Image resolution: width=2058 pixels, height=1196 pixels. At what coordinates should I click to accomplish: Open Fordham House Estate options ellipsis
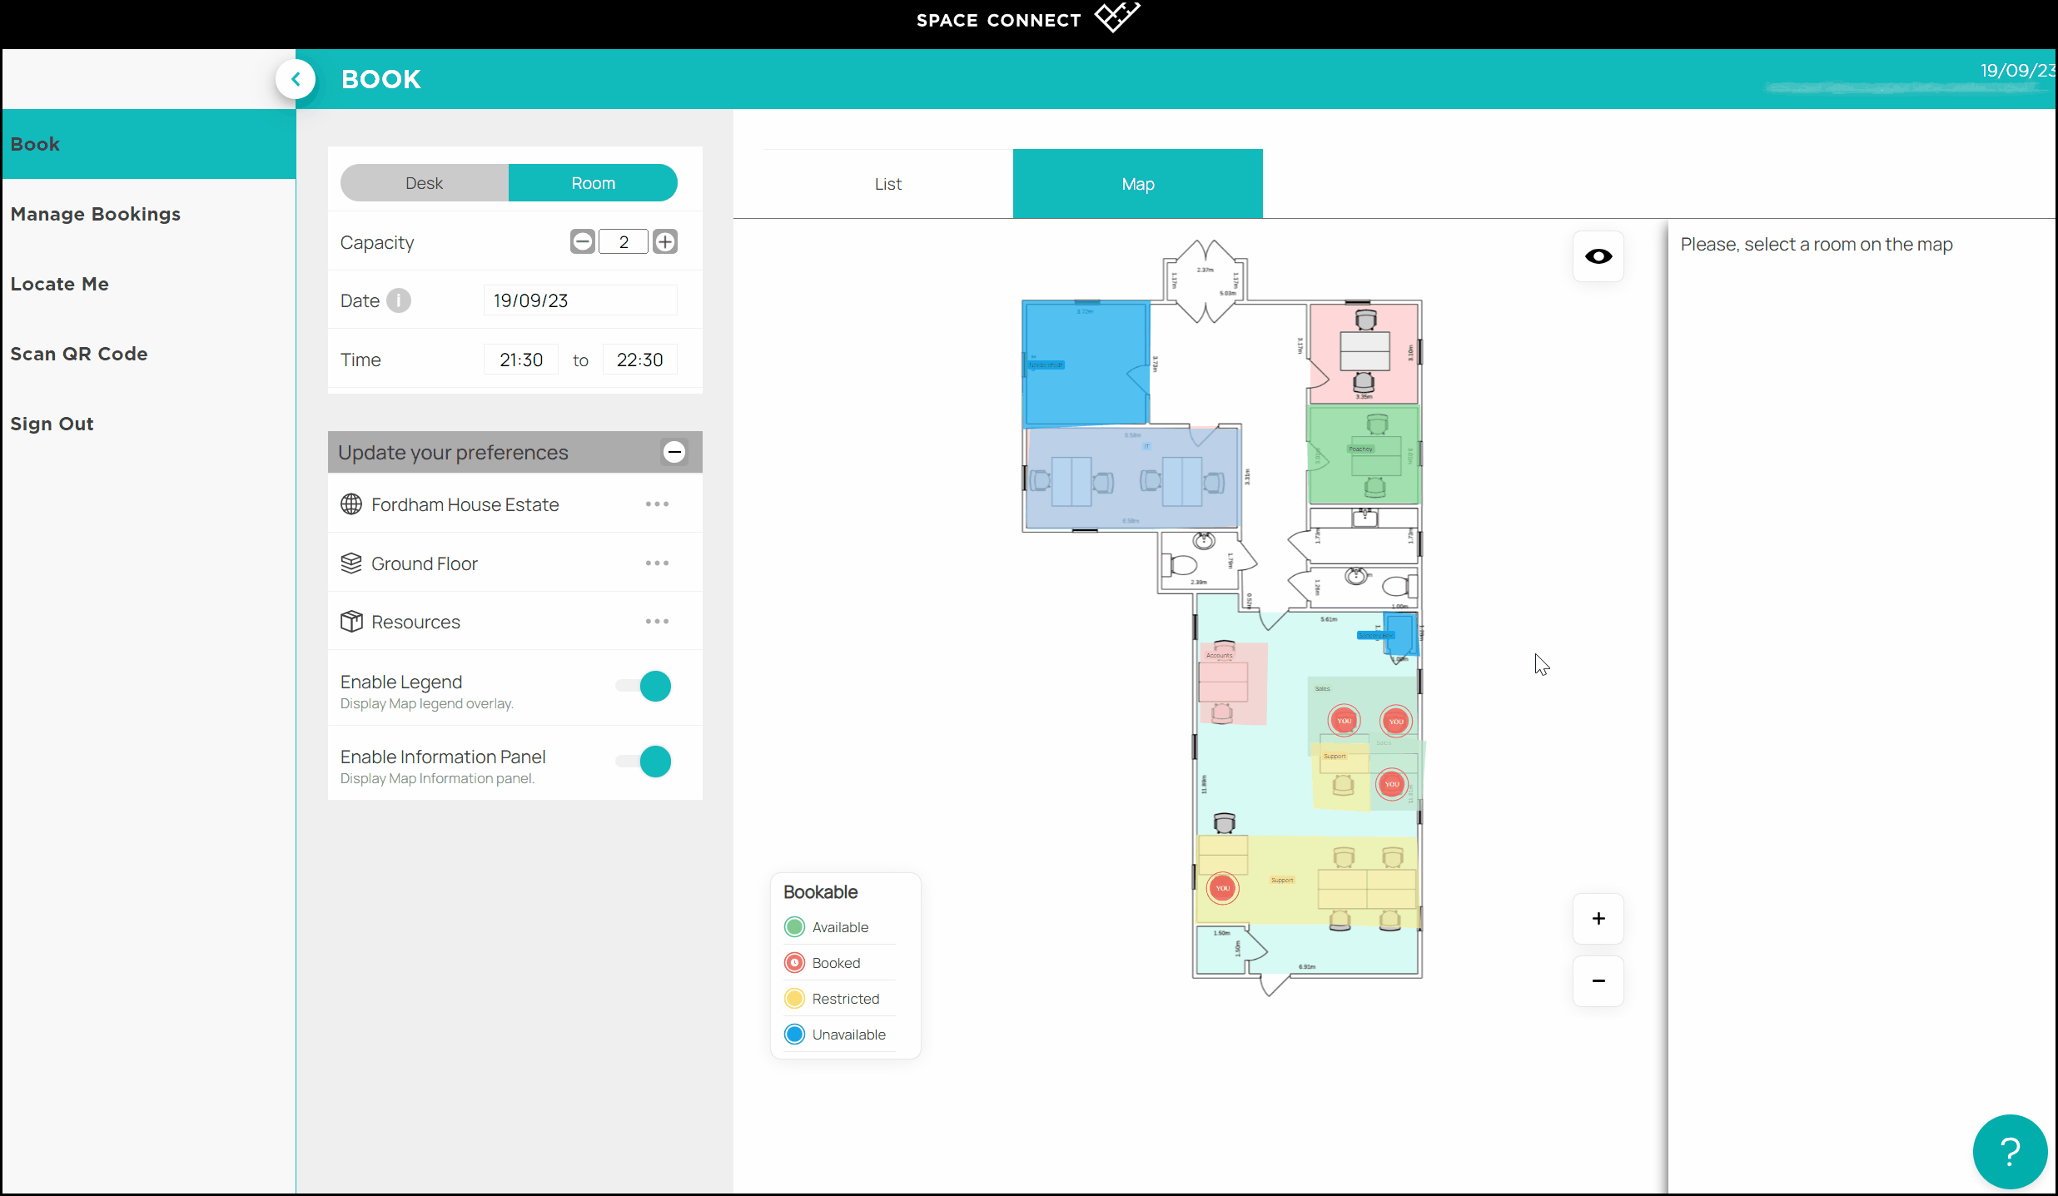[x=657, y=504]
